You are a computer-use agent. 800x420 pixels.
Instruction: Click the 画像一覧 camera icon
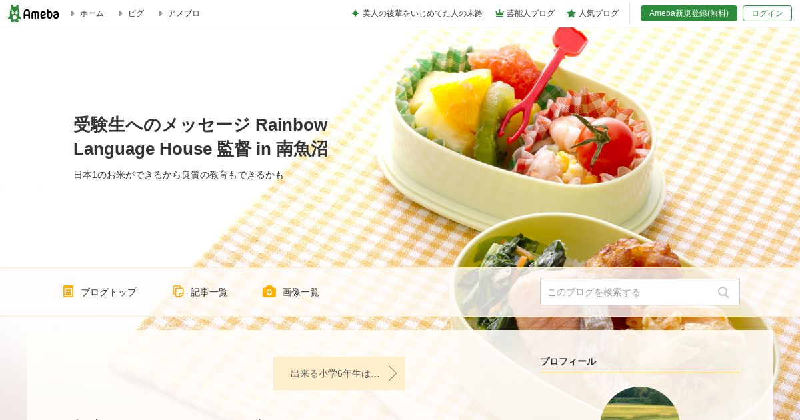[269, 291]
